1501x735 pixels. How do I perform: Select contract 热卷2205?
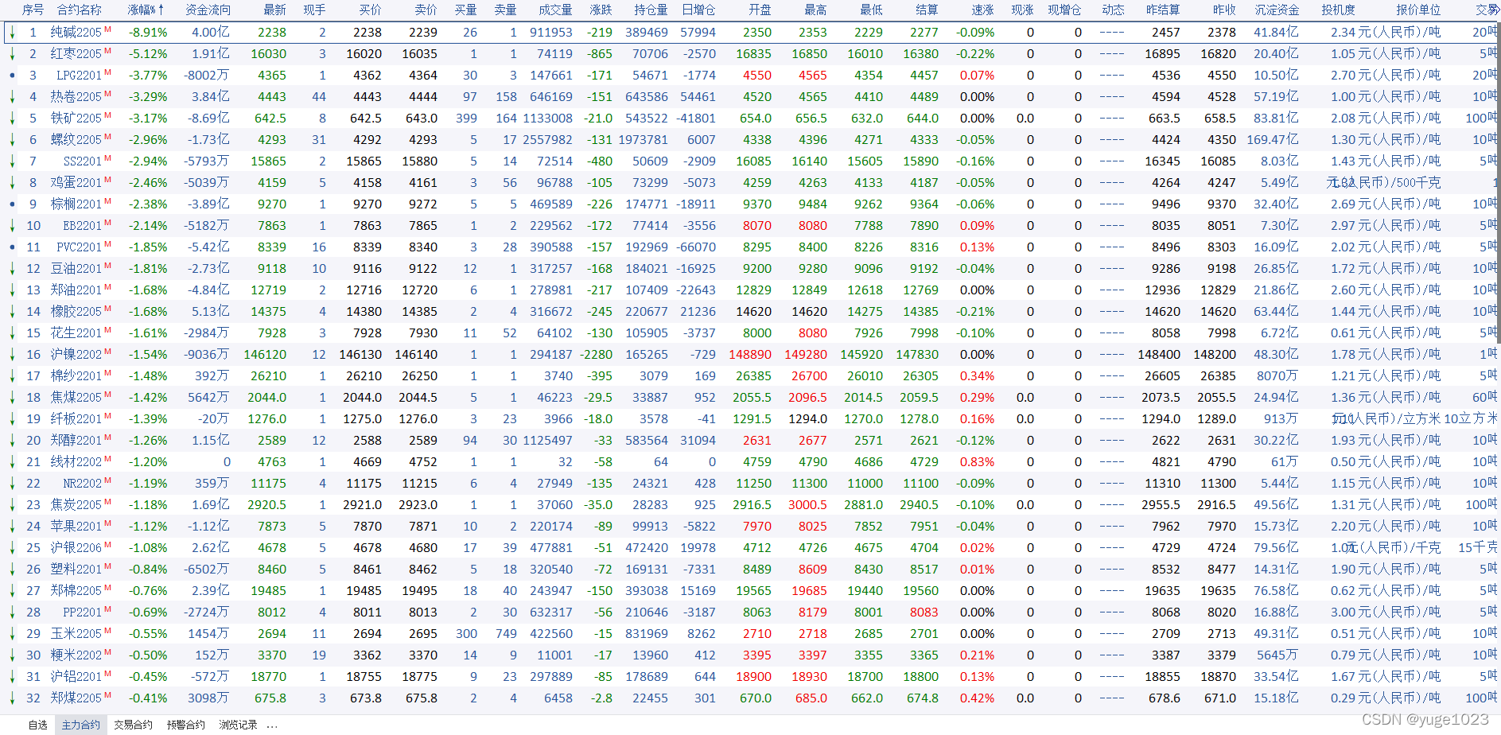(x=76, y=97)
